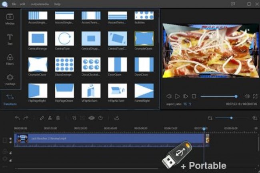Toggle fullscreen preview mode

tap(255, 96)
